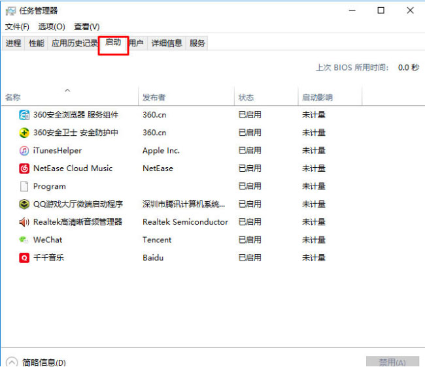Click the iTunesHelper music note icon
425x367 pixels.
(x=24, y=150)
